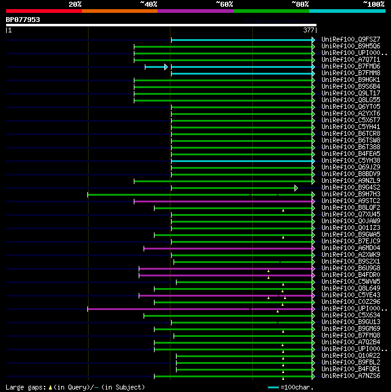
Task: Select the UniRef100_A9NZL9 label
Action: [351, 181]
